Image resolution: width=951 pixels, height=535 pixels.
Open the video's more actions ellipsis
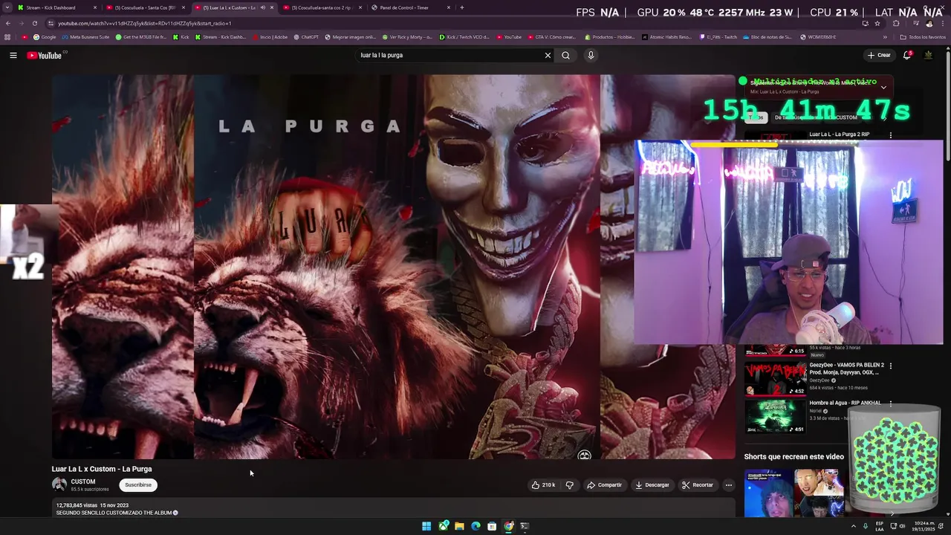pos(729,484)
